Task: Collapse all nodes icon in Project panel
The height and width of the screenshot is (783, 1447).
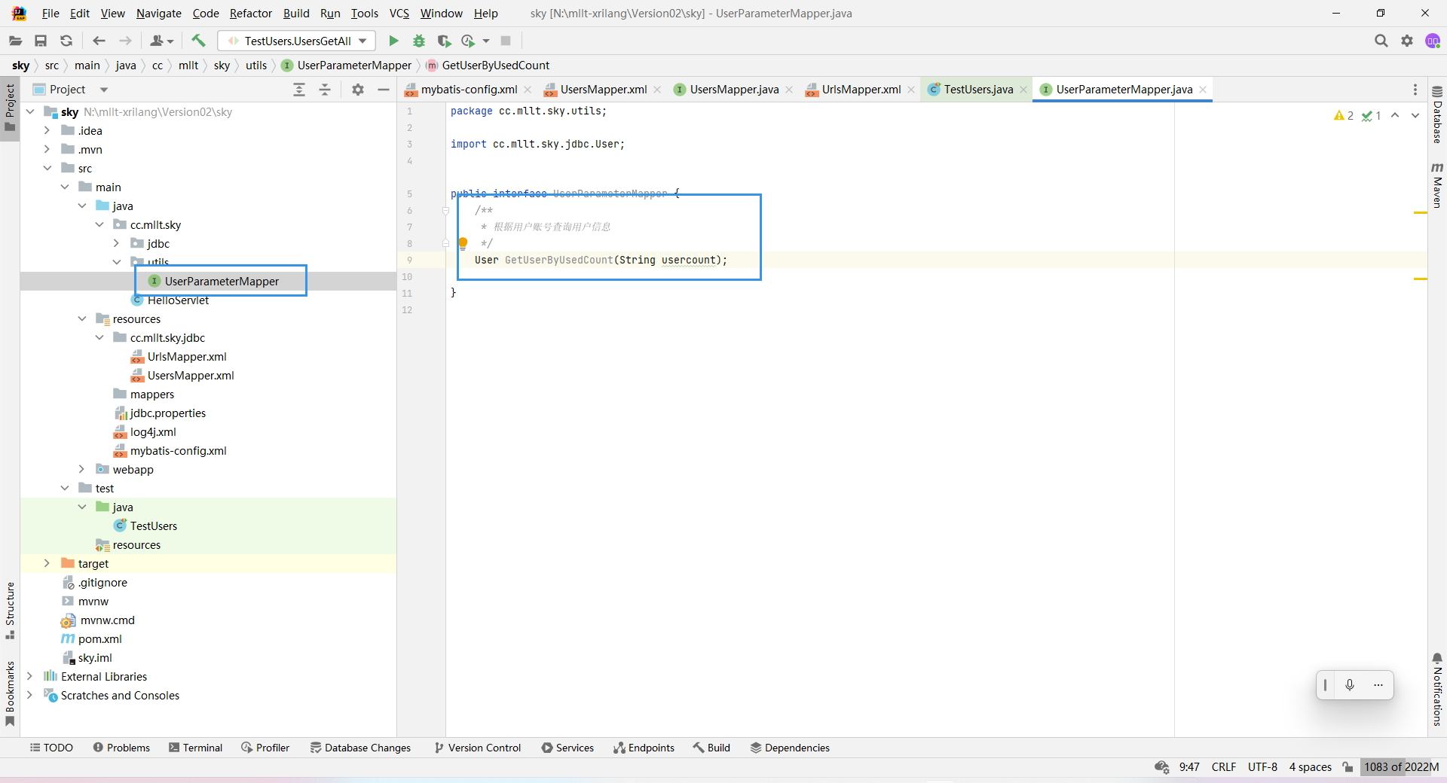Action: point(325,90)
